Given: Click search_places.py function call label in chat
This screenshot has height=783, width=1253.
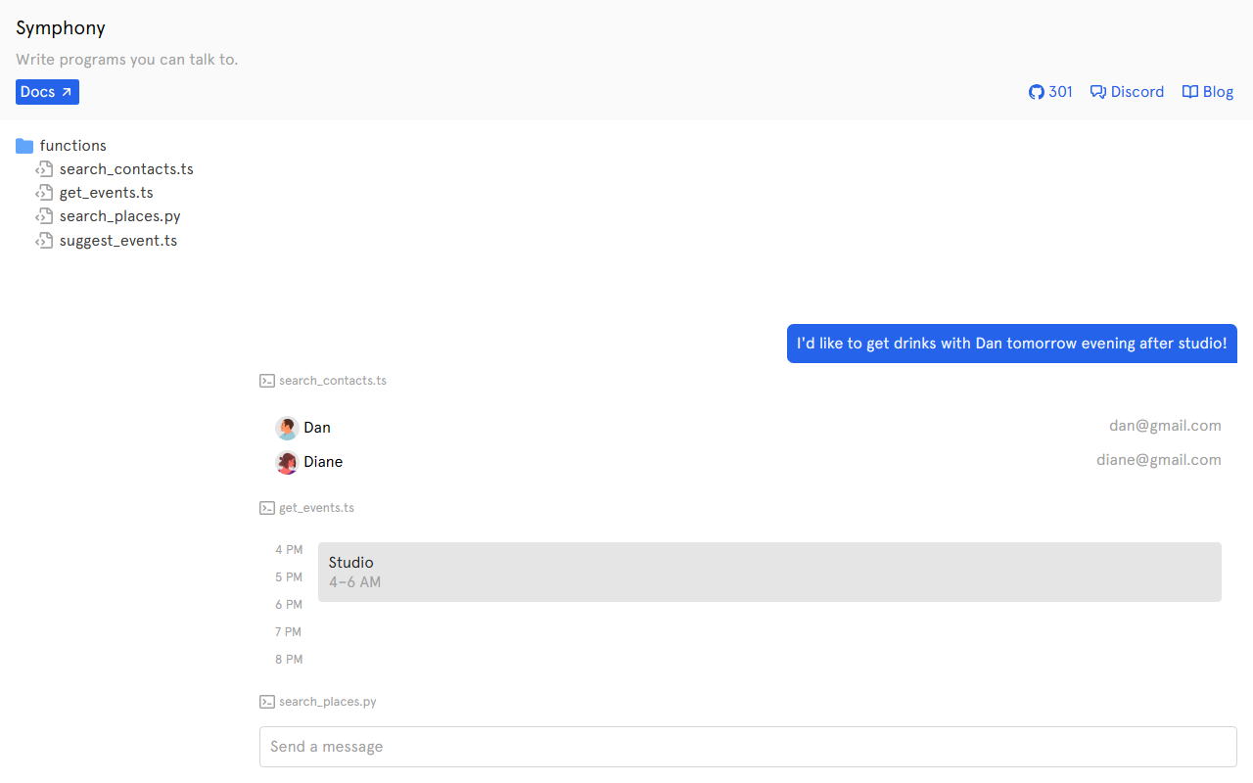Looking at the screenshot, I should (x=328, y=702).
